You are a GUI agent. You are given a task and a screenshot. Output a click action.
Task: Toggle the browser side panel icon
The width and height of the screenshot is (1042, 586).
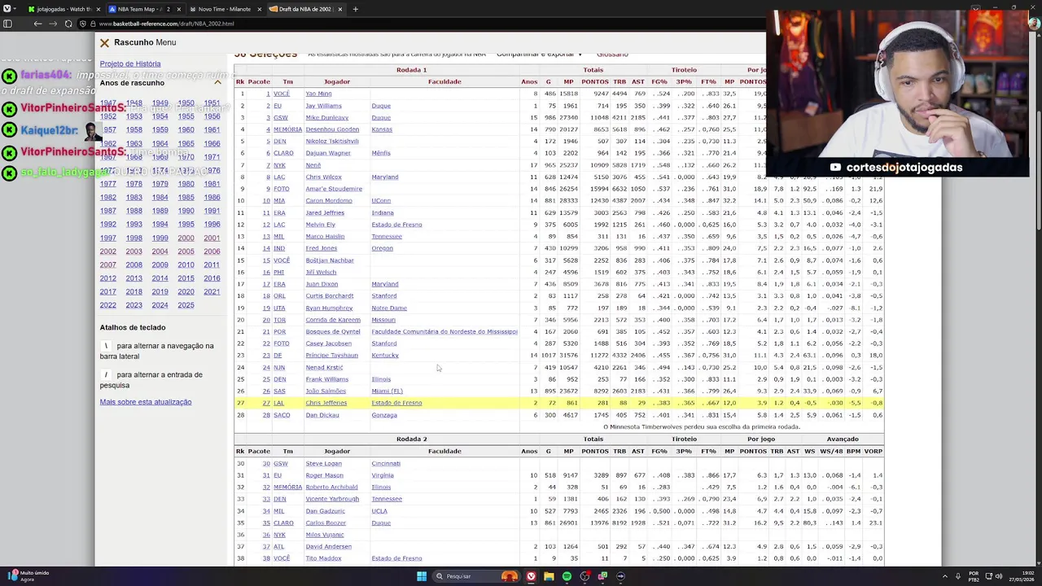[x=7, y=24]
